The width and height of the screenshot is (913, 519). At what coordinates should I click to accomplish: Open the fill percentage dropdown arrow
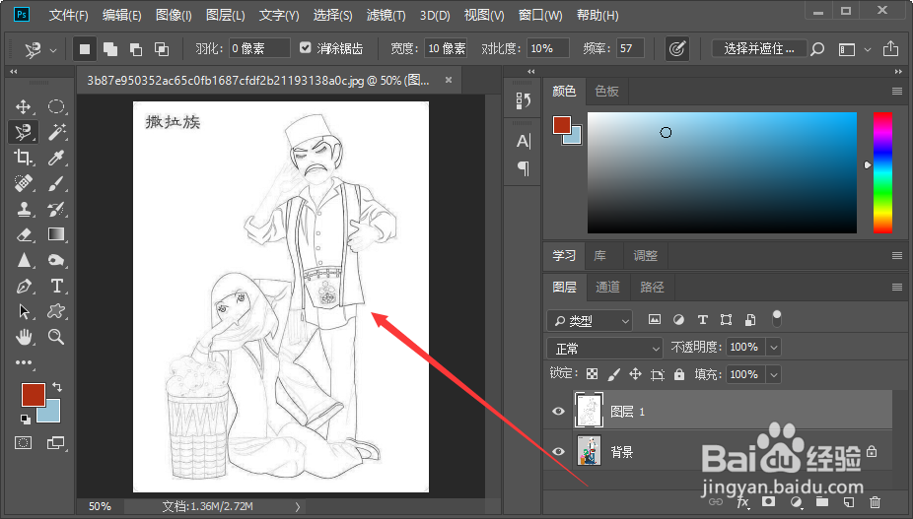click(x=773, y=374)
